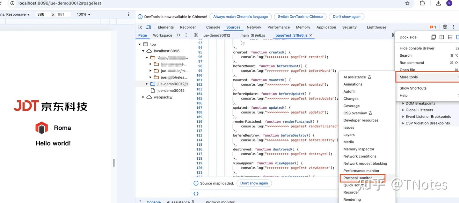Expand the webpack:// tree arrow
Screen dimensions: 459x203
click(143, 97)
